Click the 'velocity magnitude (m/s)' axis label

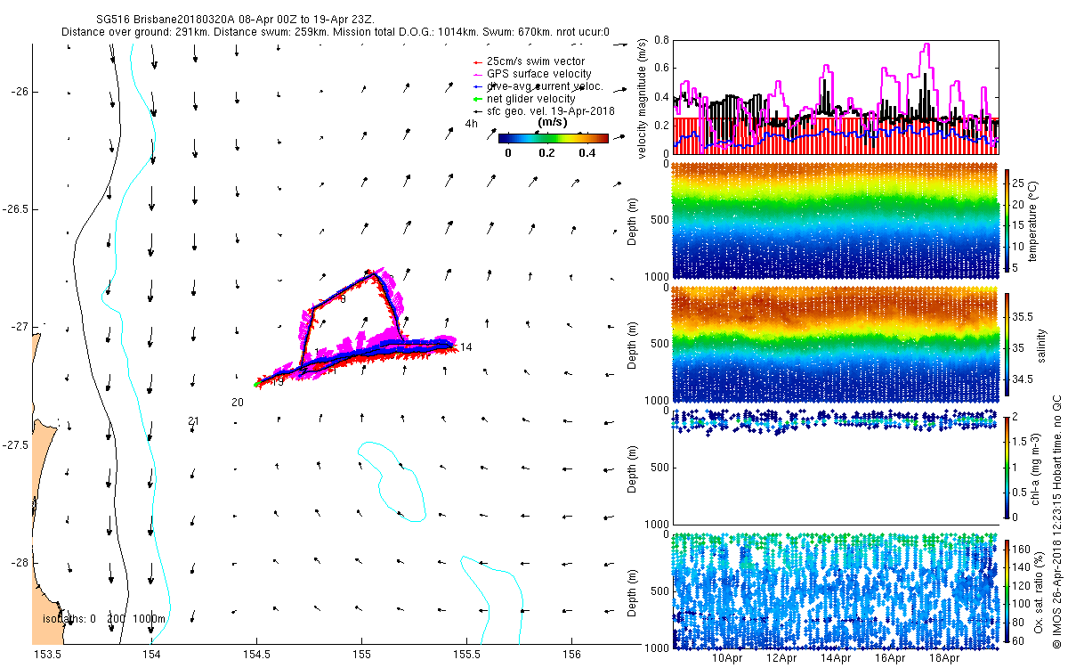pyautogui.click(x=643, y=98)
